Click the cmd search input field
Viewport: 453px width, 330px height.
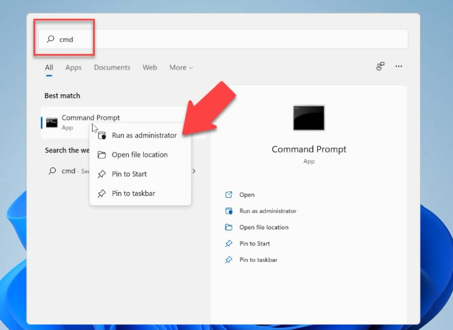click(x=223, y=39)
